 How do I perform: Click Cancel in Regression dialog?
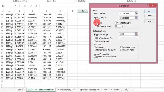click(x=149, y=16)
